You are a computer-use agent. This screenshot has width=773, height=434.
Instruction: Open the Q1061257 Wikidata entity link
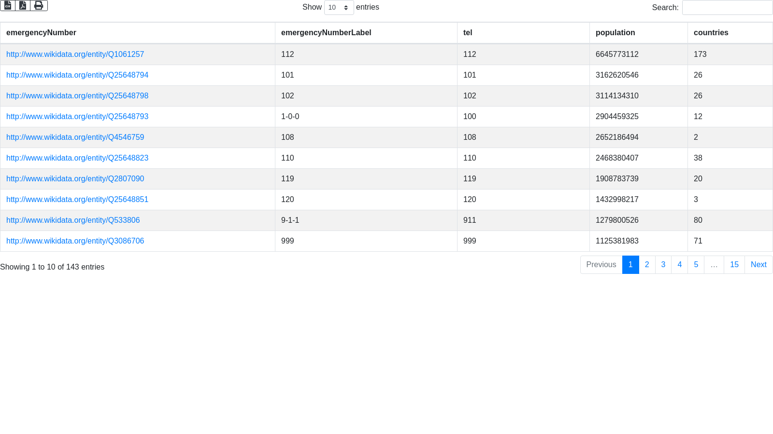[x=75, y=54]
